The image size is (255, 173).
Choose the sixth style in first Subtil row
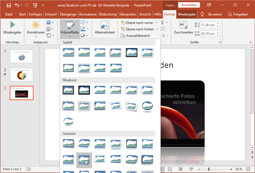147,52
